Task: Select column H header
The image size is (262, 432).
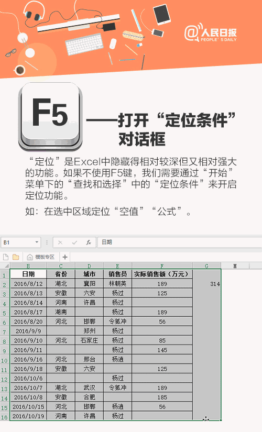Action: click(x=235, y=266)
